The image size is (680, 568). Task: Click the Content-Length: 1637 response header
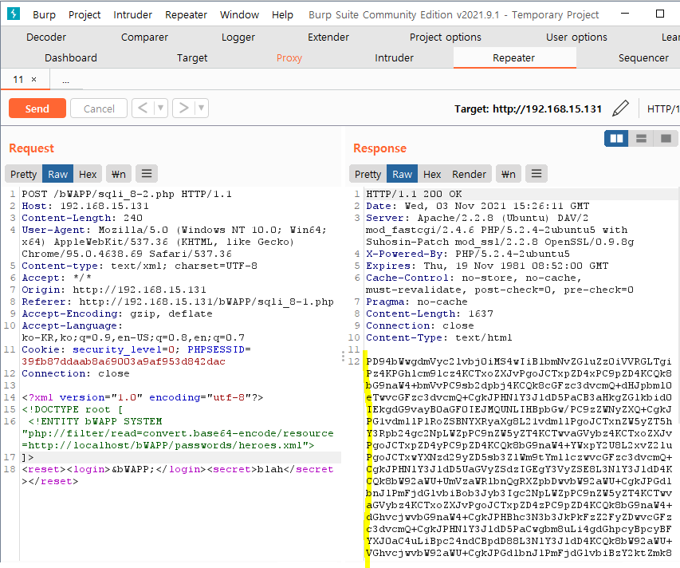pos(430,314)
